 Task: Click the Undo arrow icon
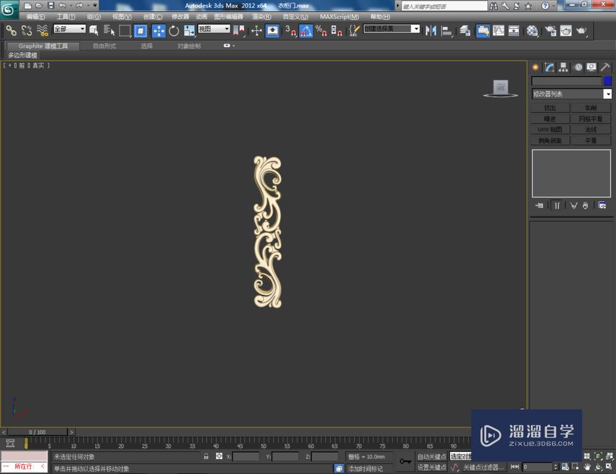click(x=62, y=6)
